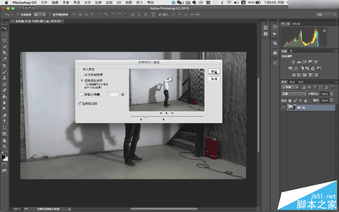The image size is (339, 212).
Task: Enable the 限制为每隔 frames checkbox
Action: pos(82,95)
